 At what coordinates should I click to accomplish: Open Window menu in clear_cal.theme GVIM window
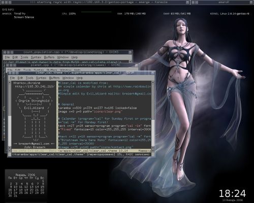pos(68,78)
